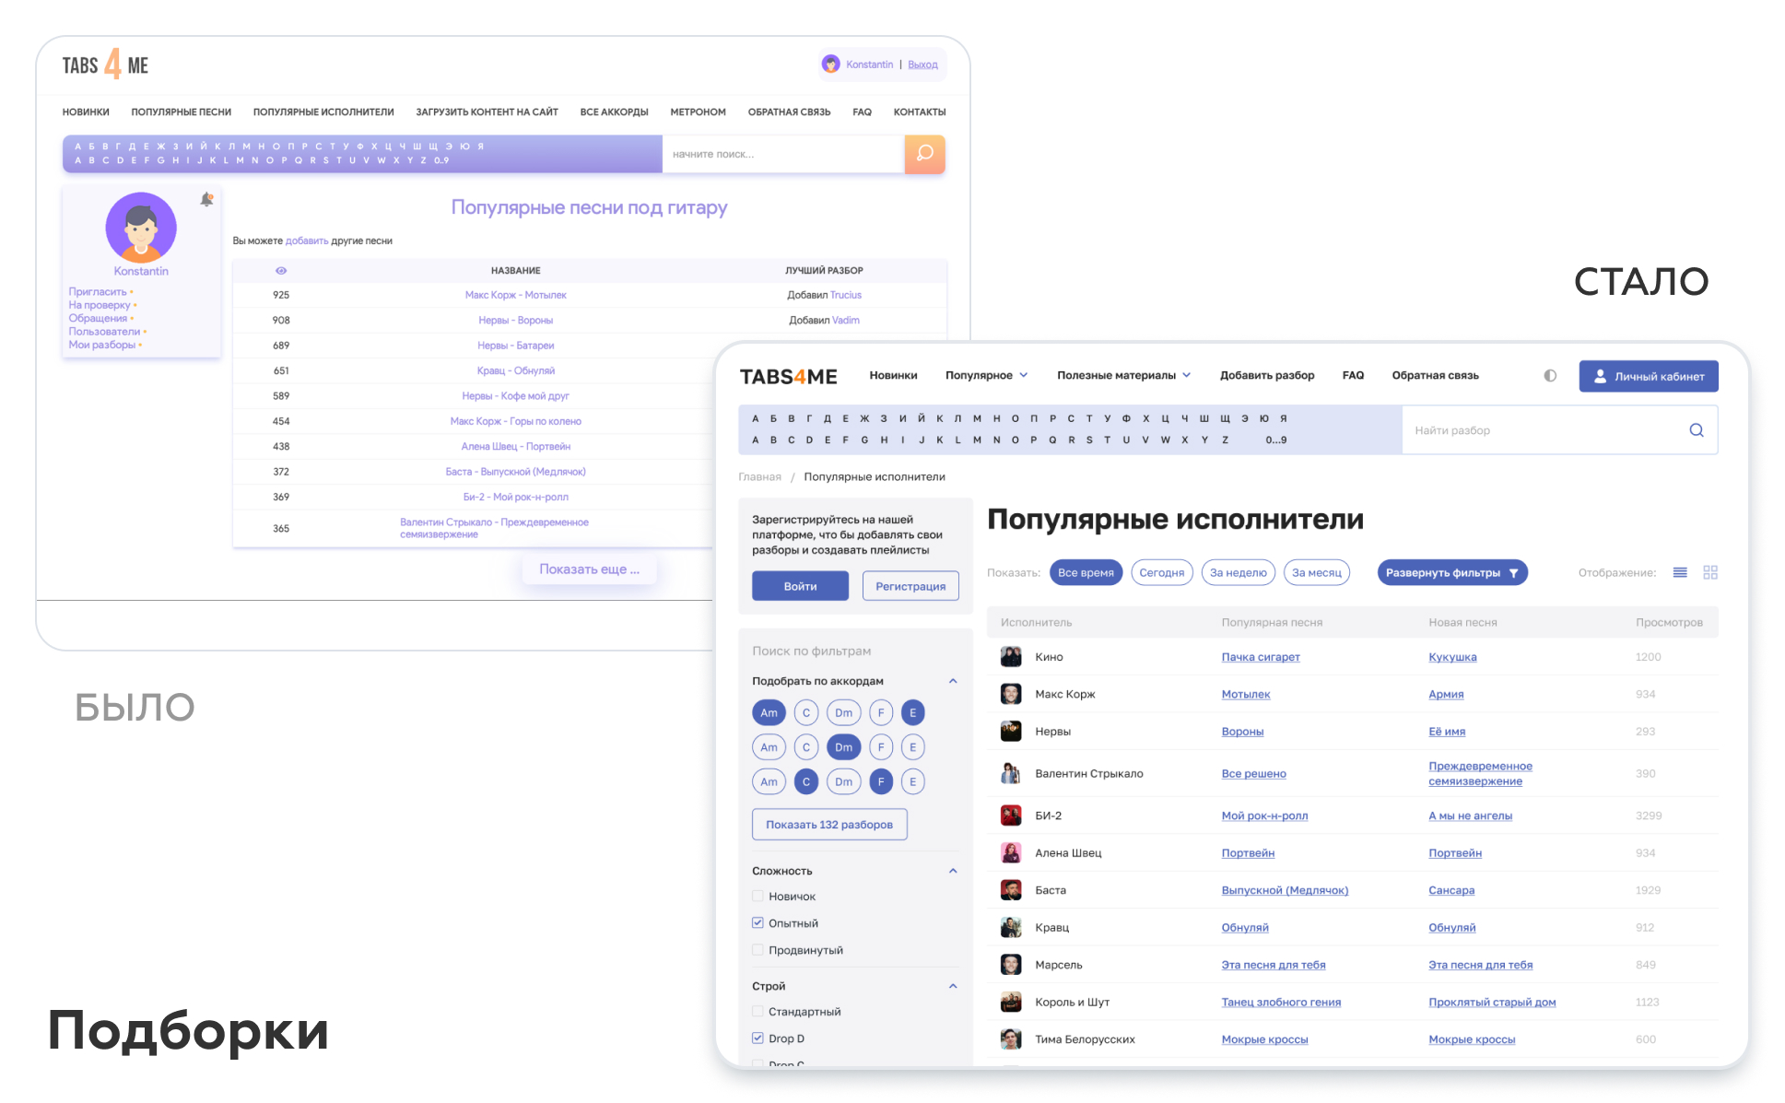The image size is (1785, 1103).
Task: Select the highlighted E chord in first row
Action: pos(912,712)
